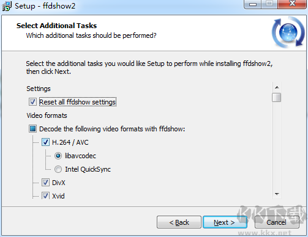Go to the Next setup page
This screenshot has width=308, height=237.
tap(225, 222)
